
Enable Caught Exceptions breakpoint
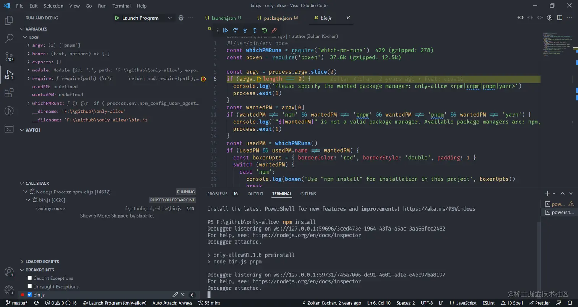point(29,278)
